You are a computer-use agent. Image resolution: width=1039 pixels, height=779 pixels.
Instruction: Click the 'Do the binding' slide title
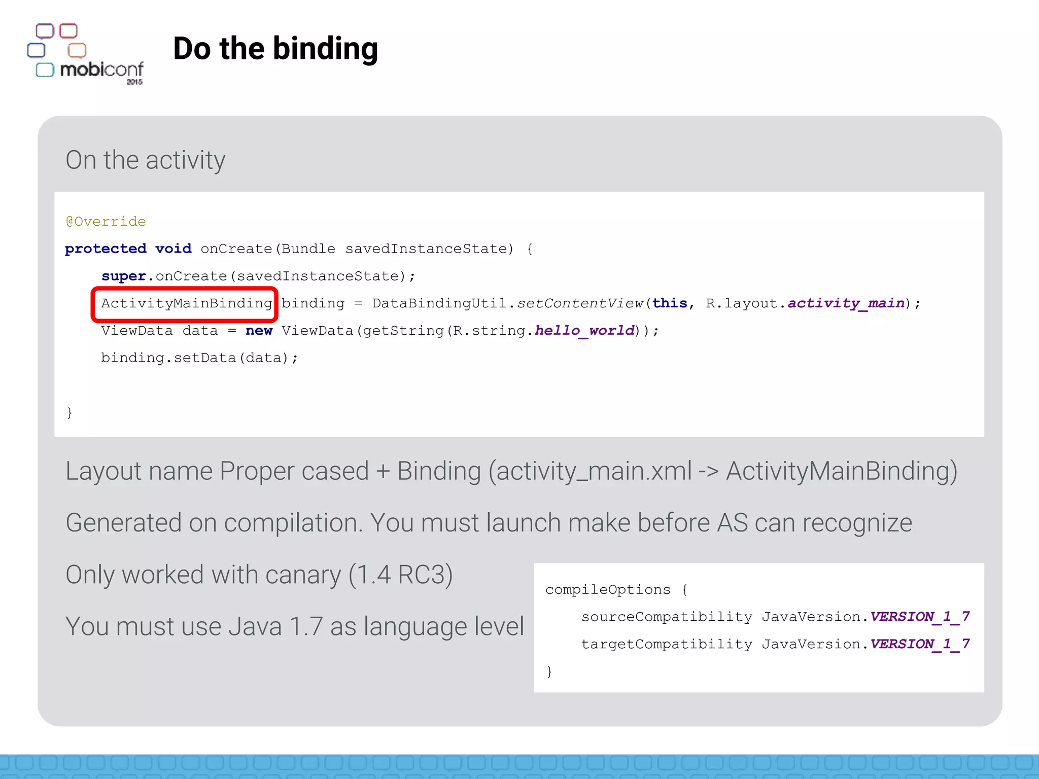(275, 49)
